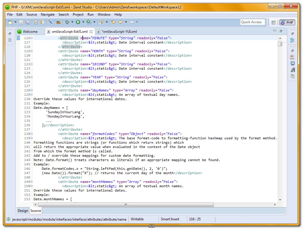303x229 pixels.
Task: Click the Run External Tools icon
Action: pyautogui.click(x=89, y=22)
